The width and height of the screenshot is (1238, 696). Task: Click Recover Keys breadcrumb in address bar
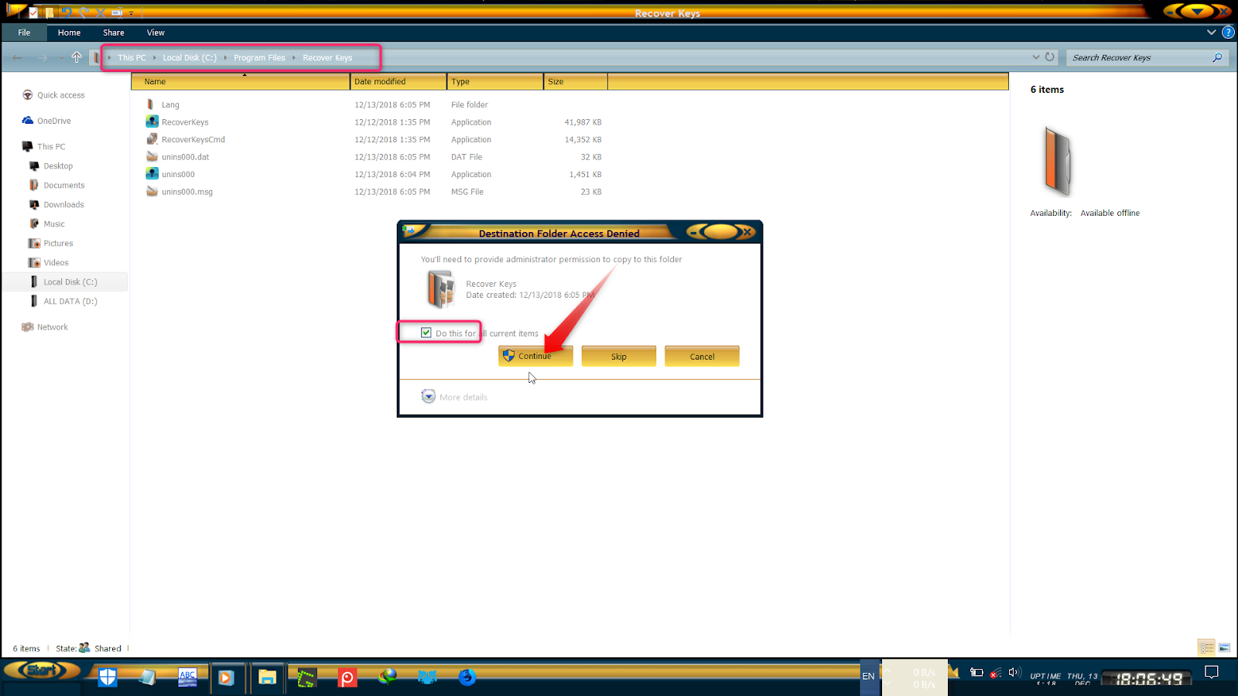pos(327,58)
